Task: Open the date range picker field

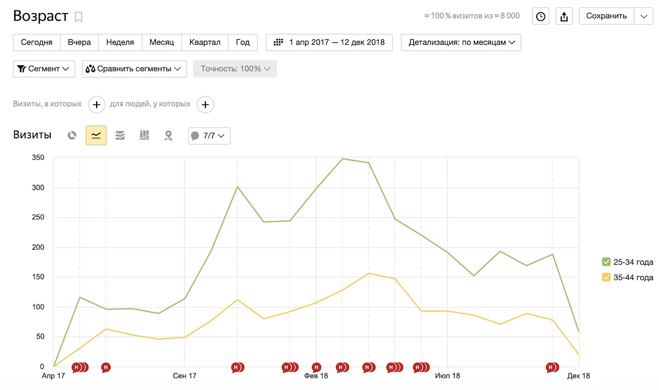Action: pos(329,42)
